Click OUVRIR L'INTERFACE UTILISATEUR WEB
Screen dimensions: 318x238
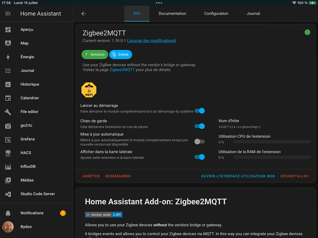[x=238, y=176]
